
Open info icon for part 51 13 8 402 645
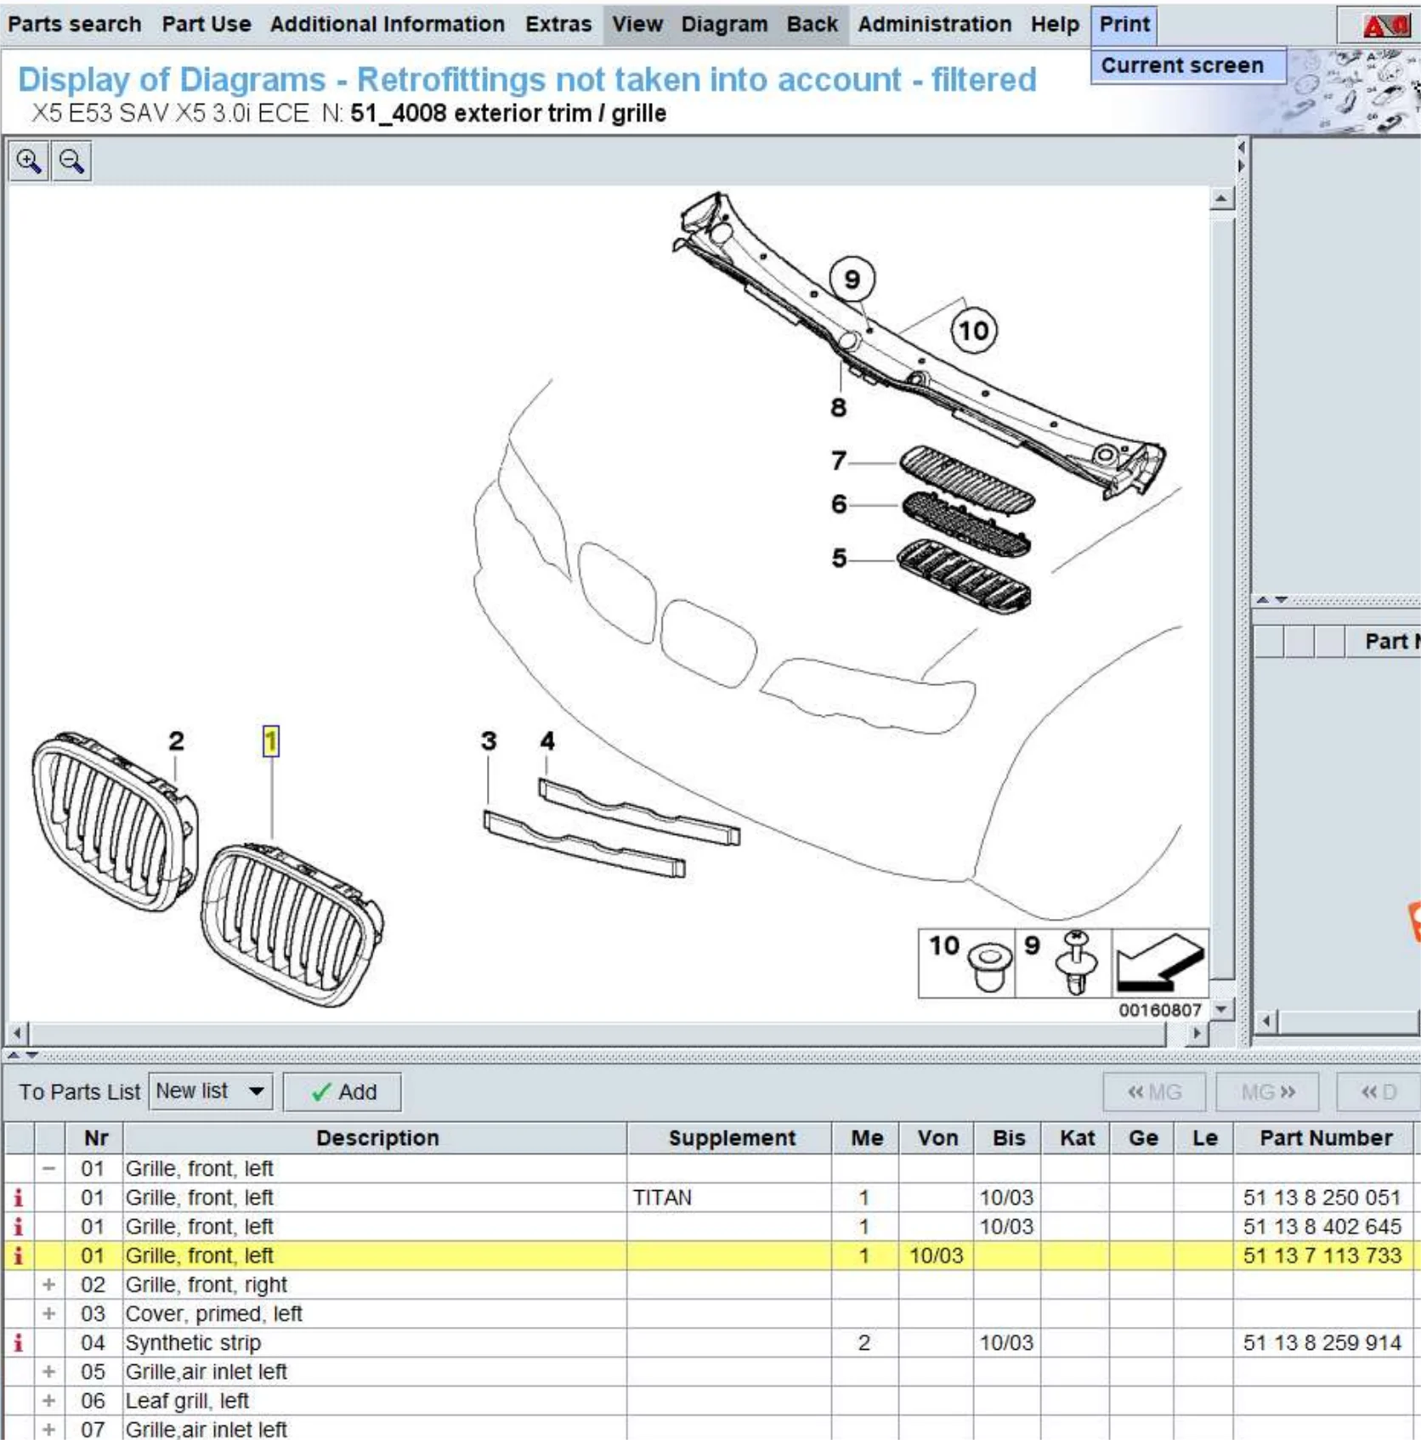coord(18,1227)
